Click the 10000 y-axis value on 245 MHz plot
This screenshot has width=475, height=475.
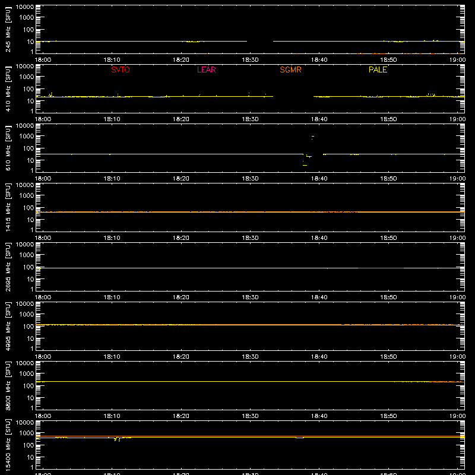pyautogui.click(x=25, y=7)
